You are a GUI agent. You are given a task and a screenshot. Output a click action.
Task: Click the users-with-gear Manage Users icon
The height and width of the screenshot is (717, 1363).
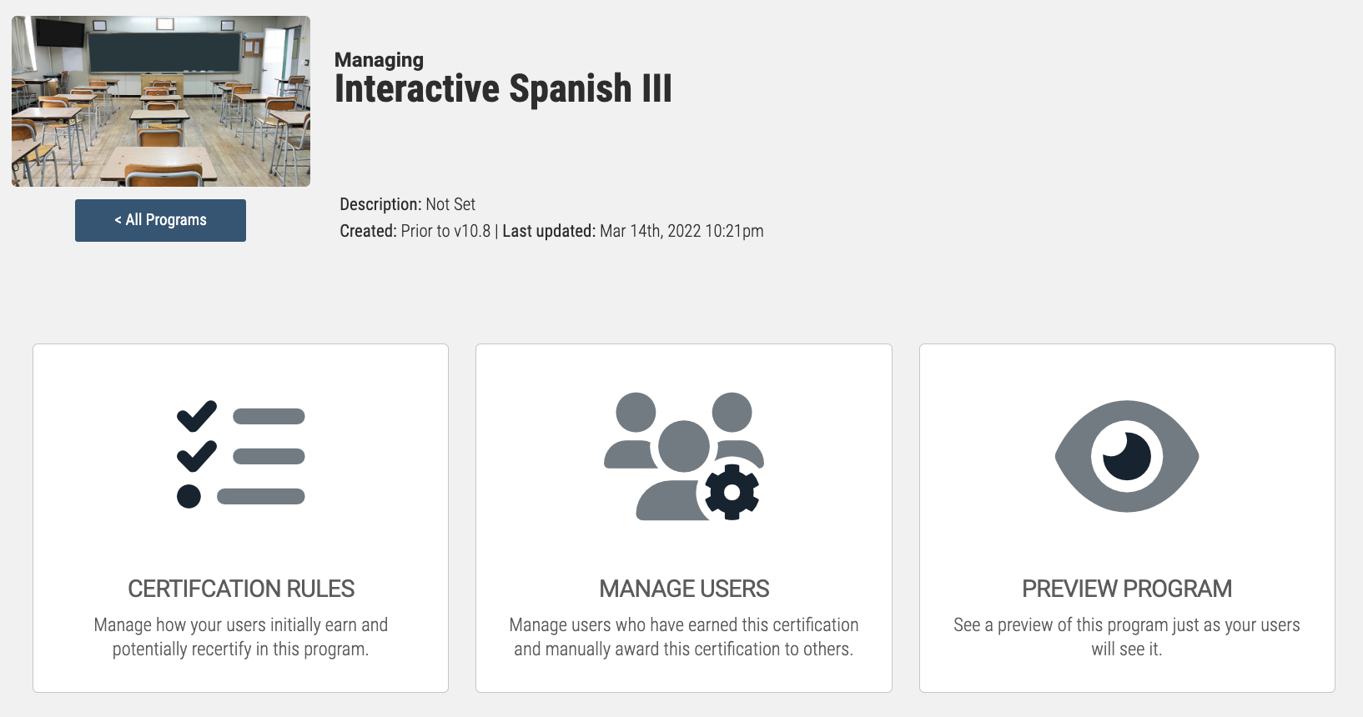click(x=684, y=456)
